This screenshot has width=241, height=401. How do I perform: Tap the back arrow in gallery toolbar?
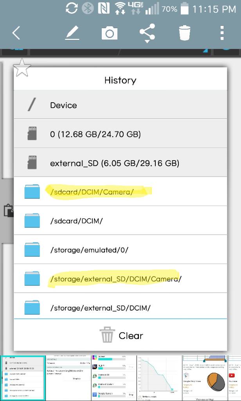point(16,33)
